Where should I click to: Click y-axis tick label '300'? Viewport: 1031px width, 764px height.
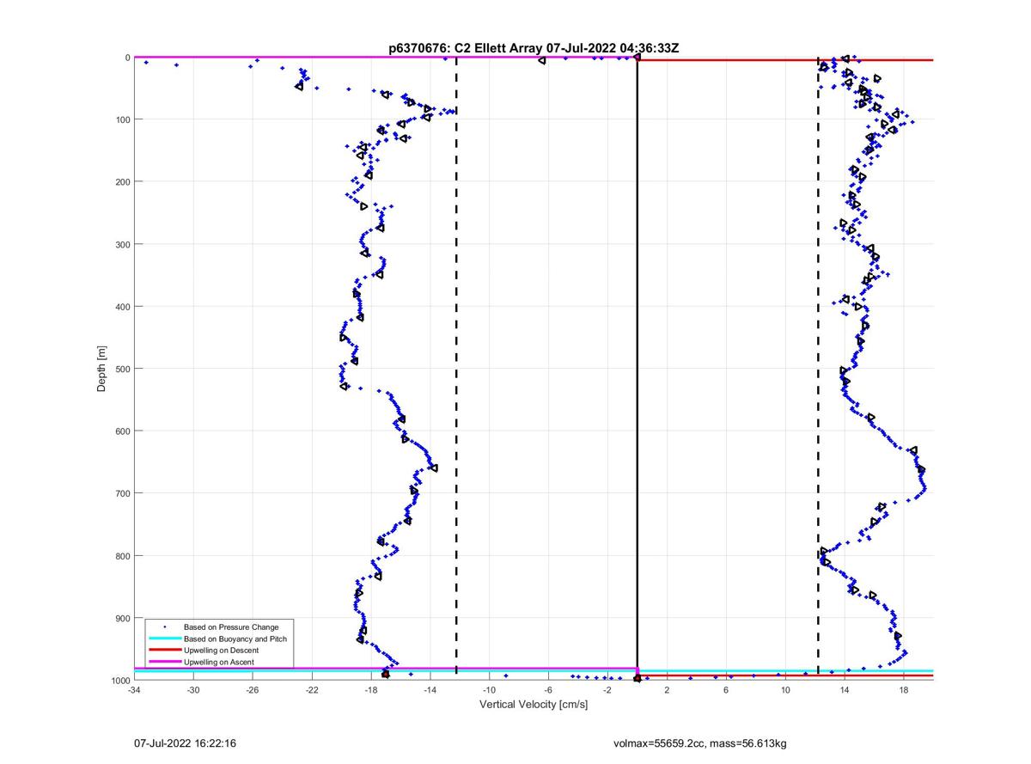coord(121,244)
